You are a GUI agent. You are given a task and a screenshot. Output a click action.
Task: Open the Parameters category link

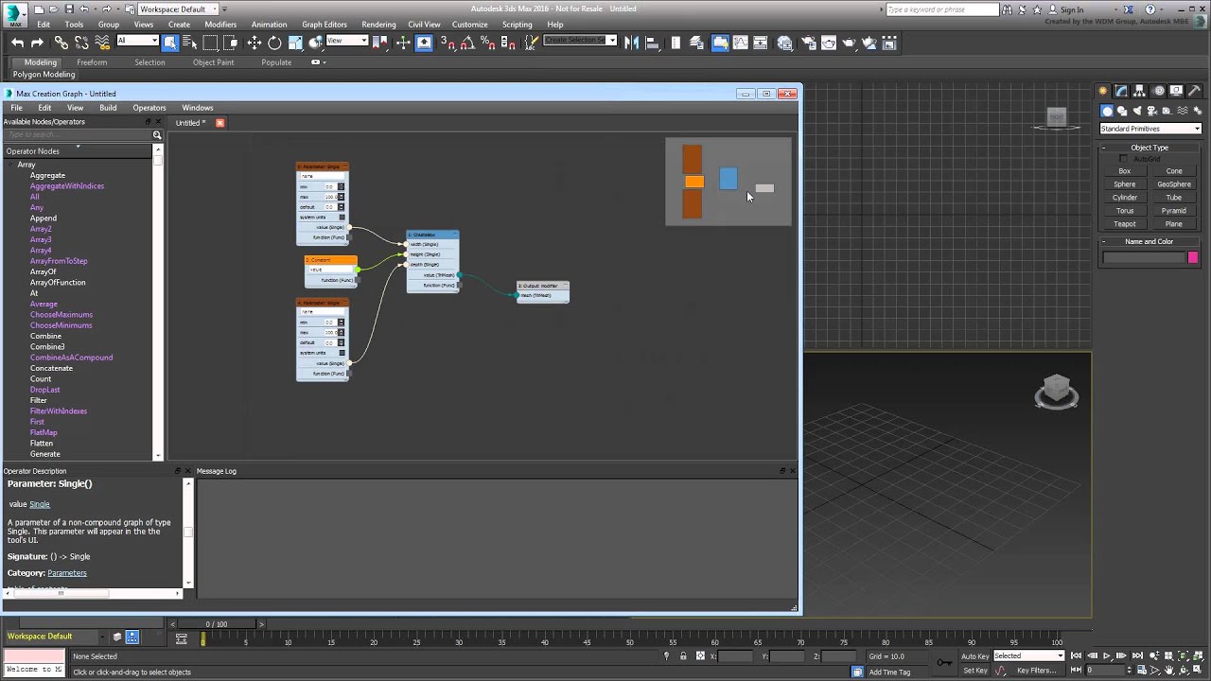tap(67, 573)
